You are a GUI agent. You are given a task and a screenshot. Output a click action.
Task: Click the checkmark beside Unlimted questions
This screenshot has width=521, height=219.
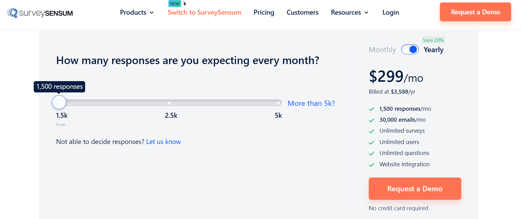(371, 153)
